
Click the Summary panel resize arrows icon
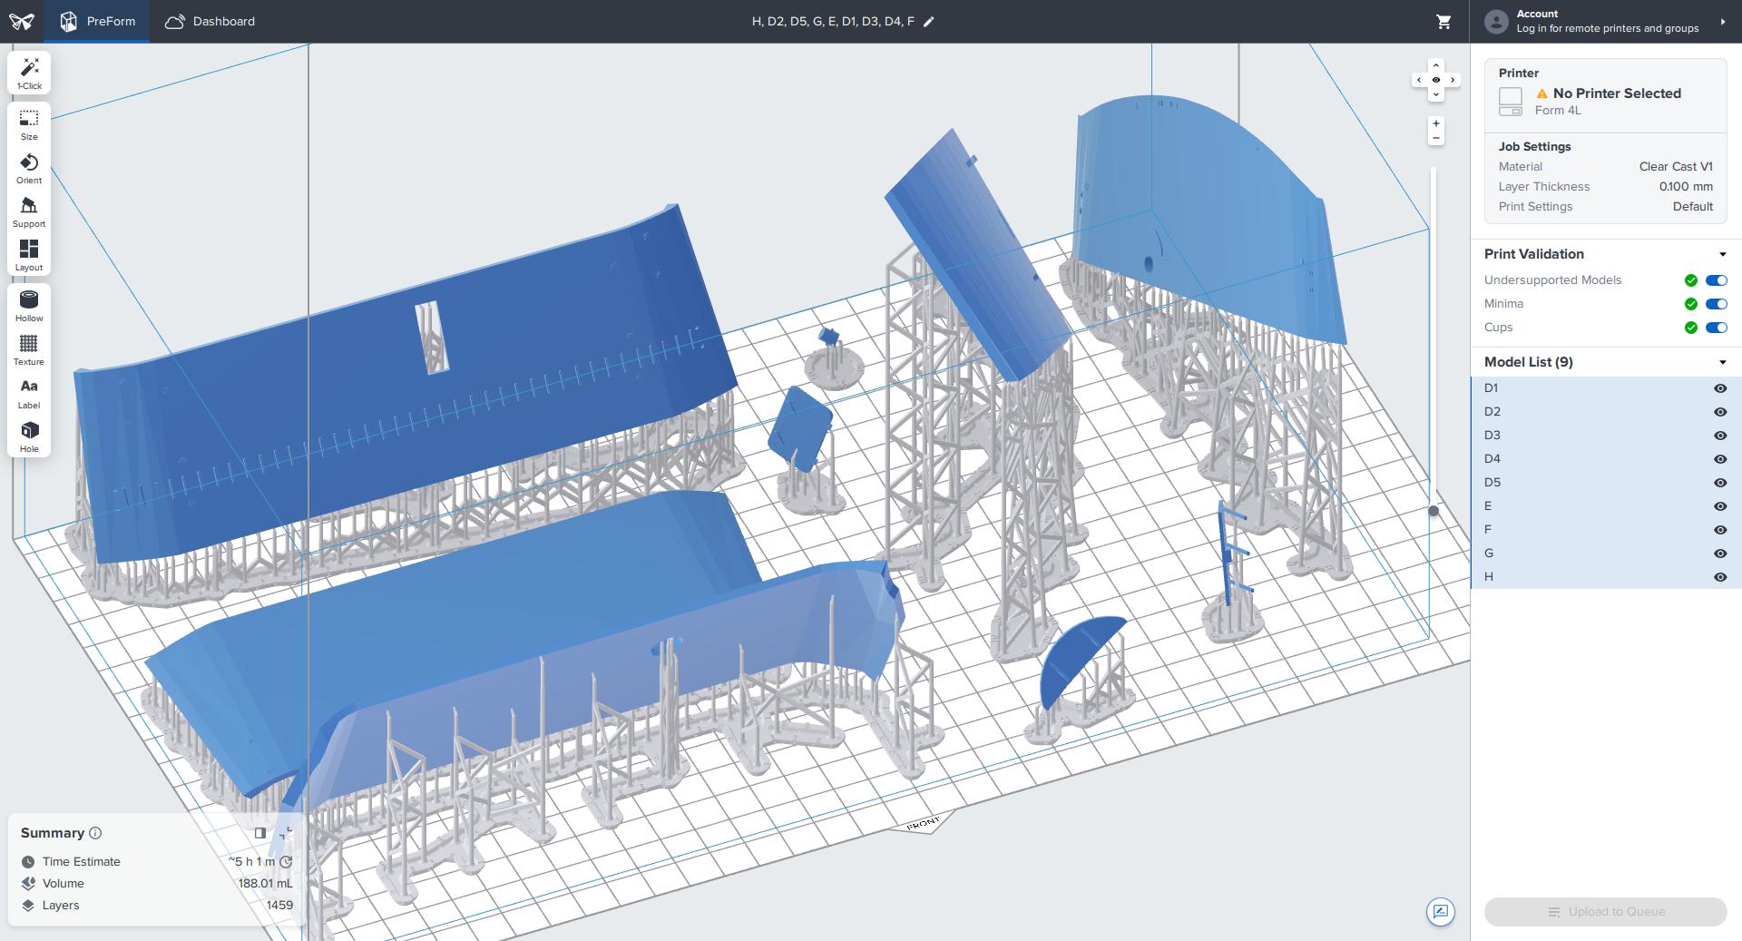click(x=287, y=832)
